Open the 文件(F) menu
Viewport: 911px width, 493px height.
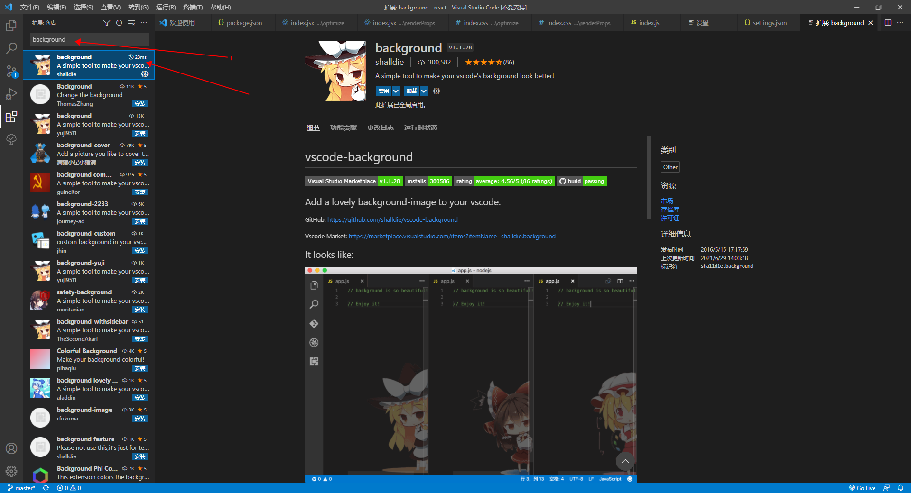[x=30, y=7]
